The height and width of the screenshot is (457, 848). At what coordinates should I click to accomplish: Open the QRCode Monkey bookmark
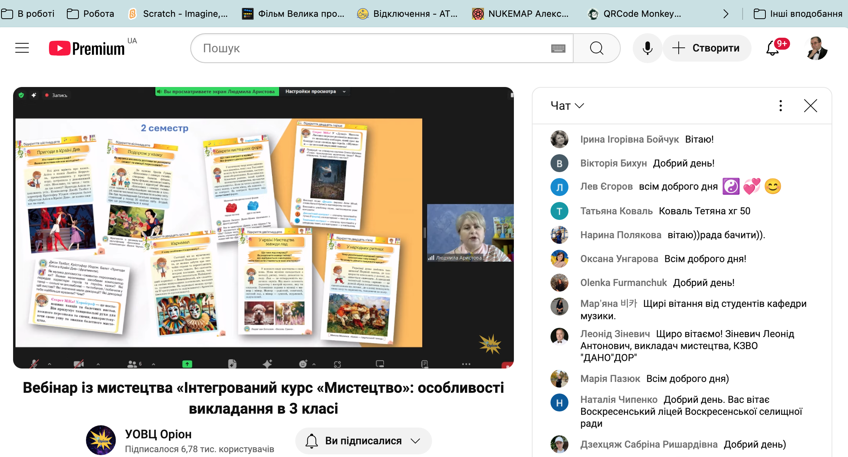[x=635, y=14]
